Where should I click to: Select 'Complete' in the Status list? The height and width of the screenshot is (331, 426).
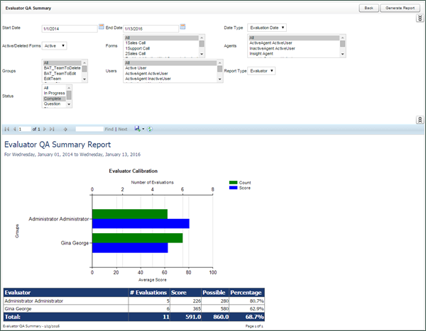coord(53,99)
